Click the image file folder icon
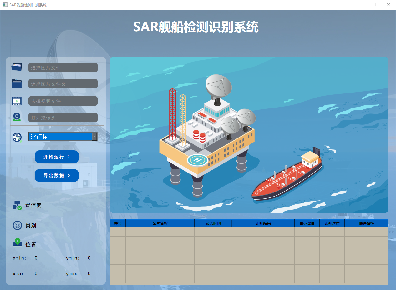Image resolution: width=396 pixels, height=290 pixels. [x=17, y=67]
